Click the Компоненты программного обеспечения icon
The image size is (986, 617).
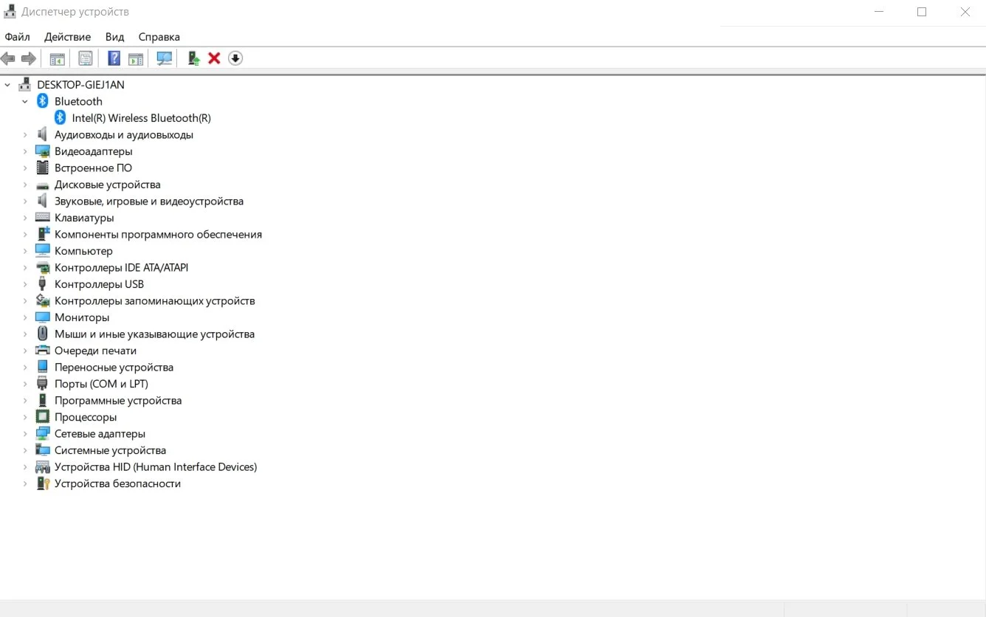(43, 234)
